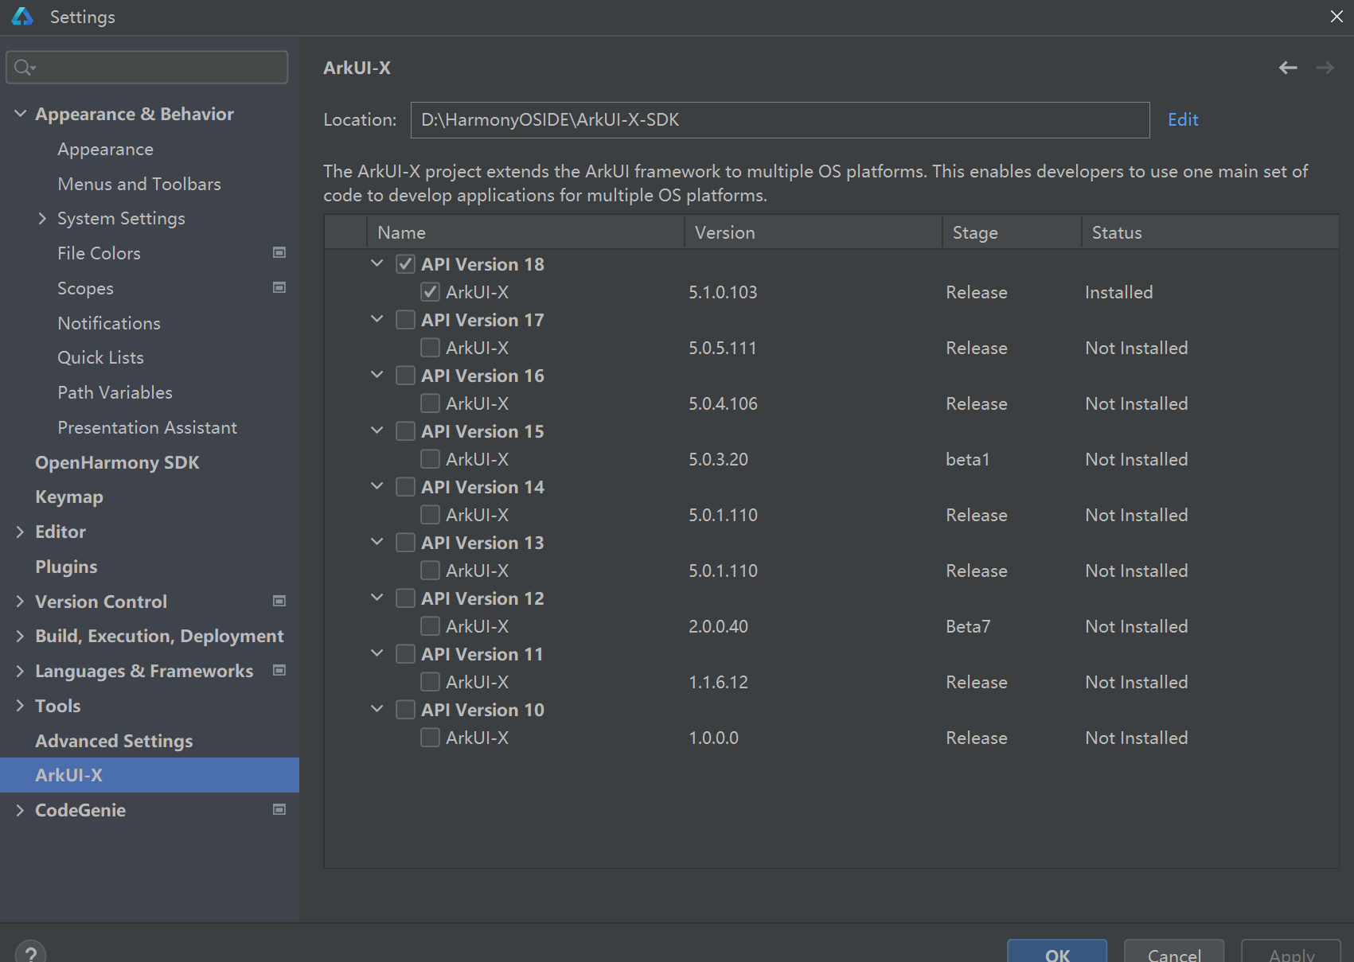This screenshot has height=962, width=1354.
Task: Collapse the API Version 17 row
Action: coord(377,319)
